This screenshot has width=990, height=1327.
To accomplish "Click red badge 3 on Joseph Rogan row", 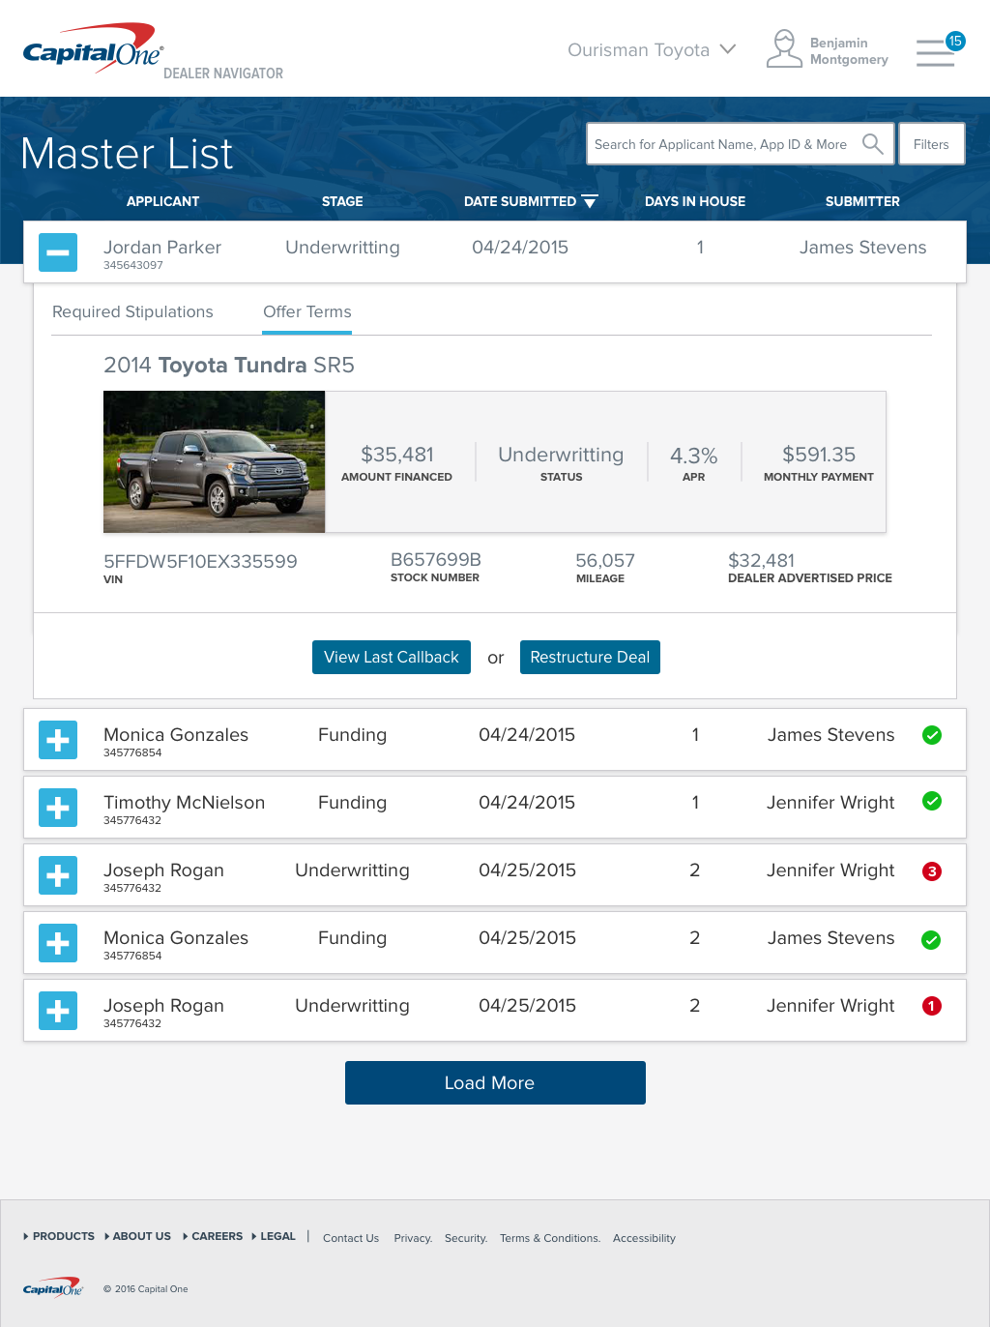I will 932,870.
